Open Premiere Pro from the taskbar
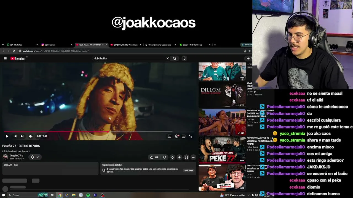This screenshot has width=353, height=198. point(95,195)
